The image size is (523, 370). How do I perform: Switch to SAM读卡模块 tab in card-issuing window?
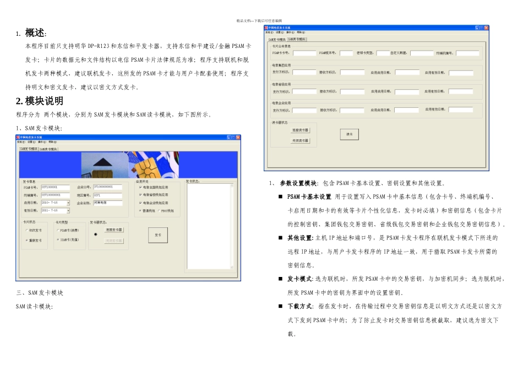(48, 149)
